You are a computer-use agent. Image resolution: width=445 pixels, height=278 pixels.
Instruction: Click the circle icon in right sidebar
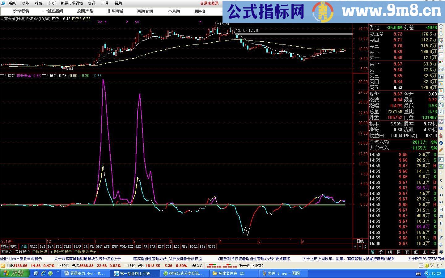tap(441, 112)
